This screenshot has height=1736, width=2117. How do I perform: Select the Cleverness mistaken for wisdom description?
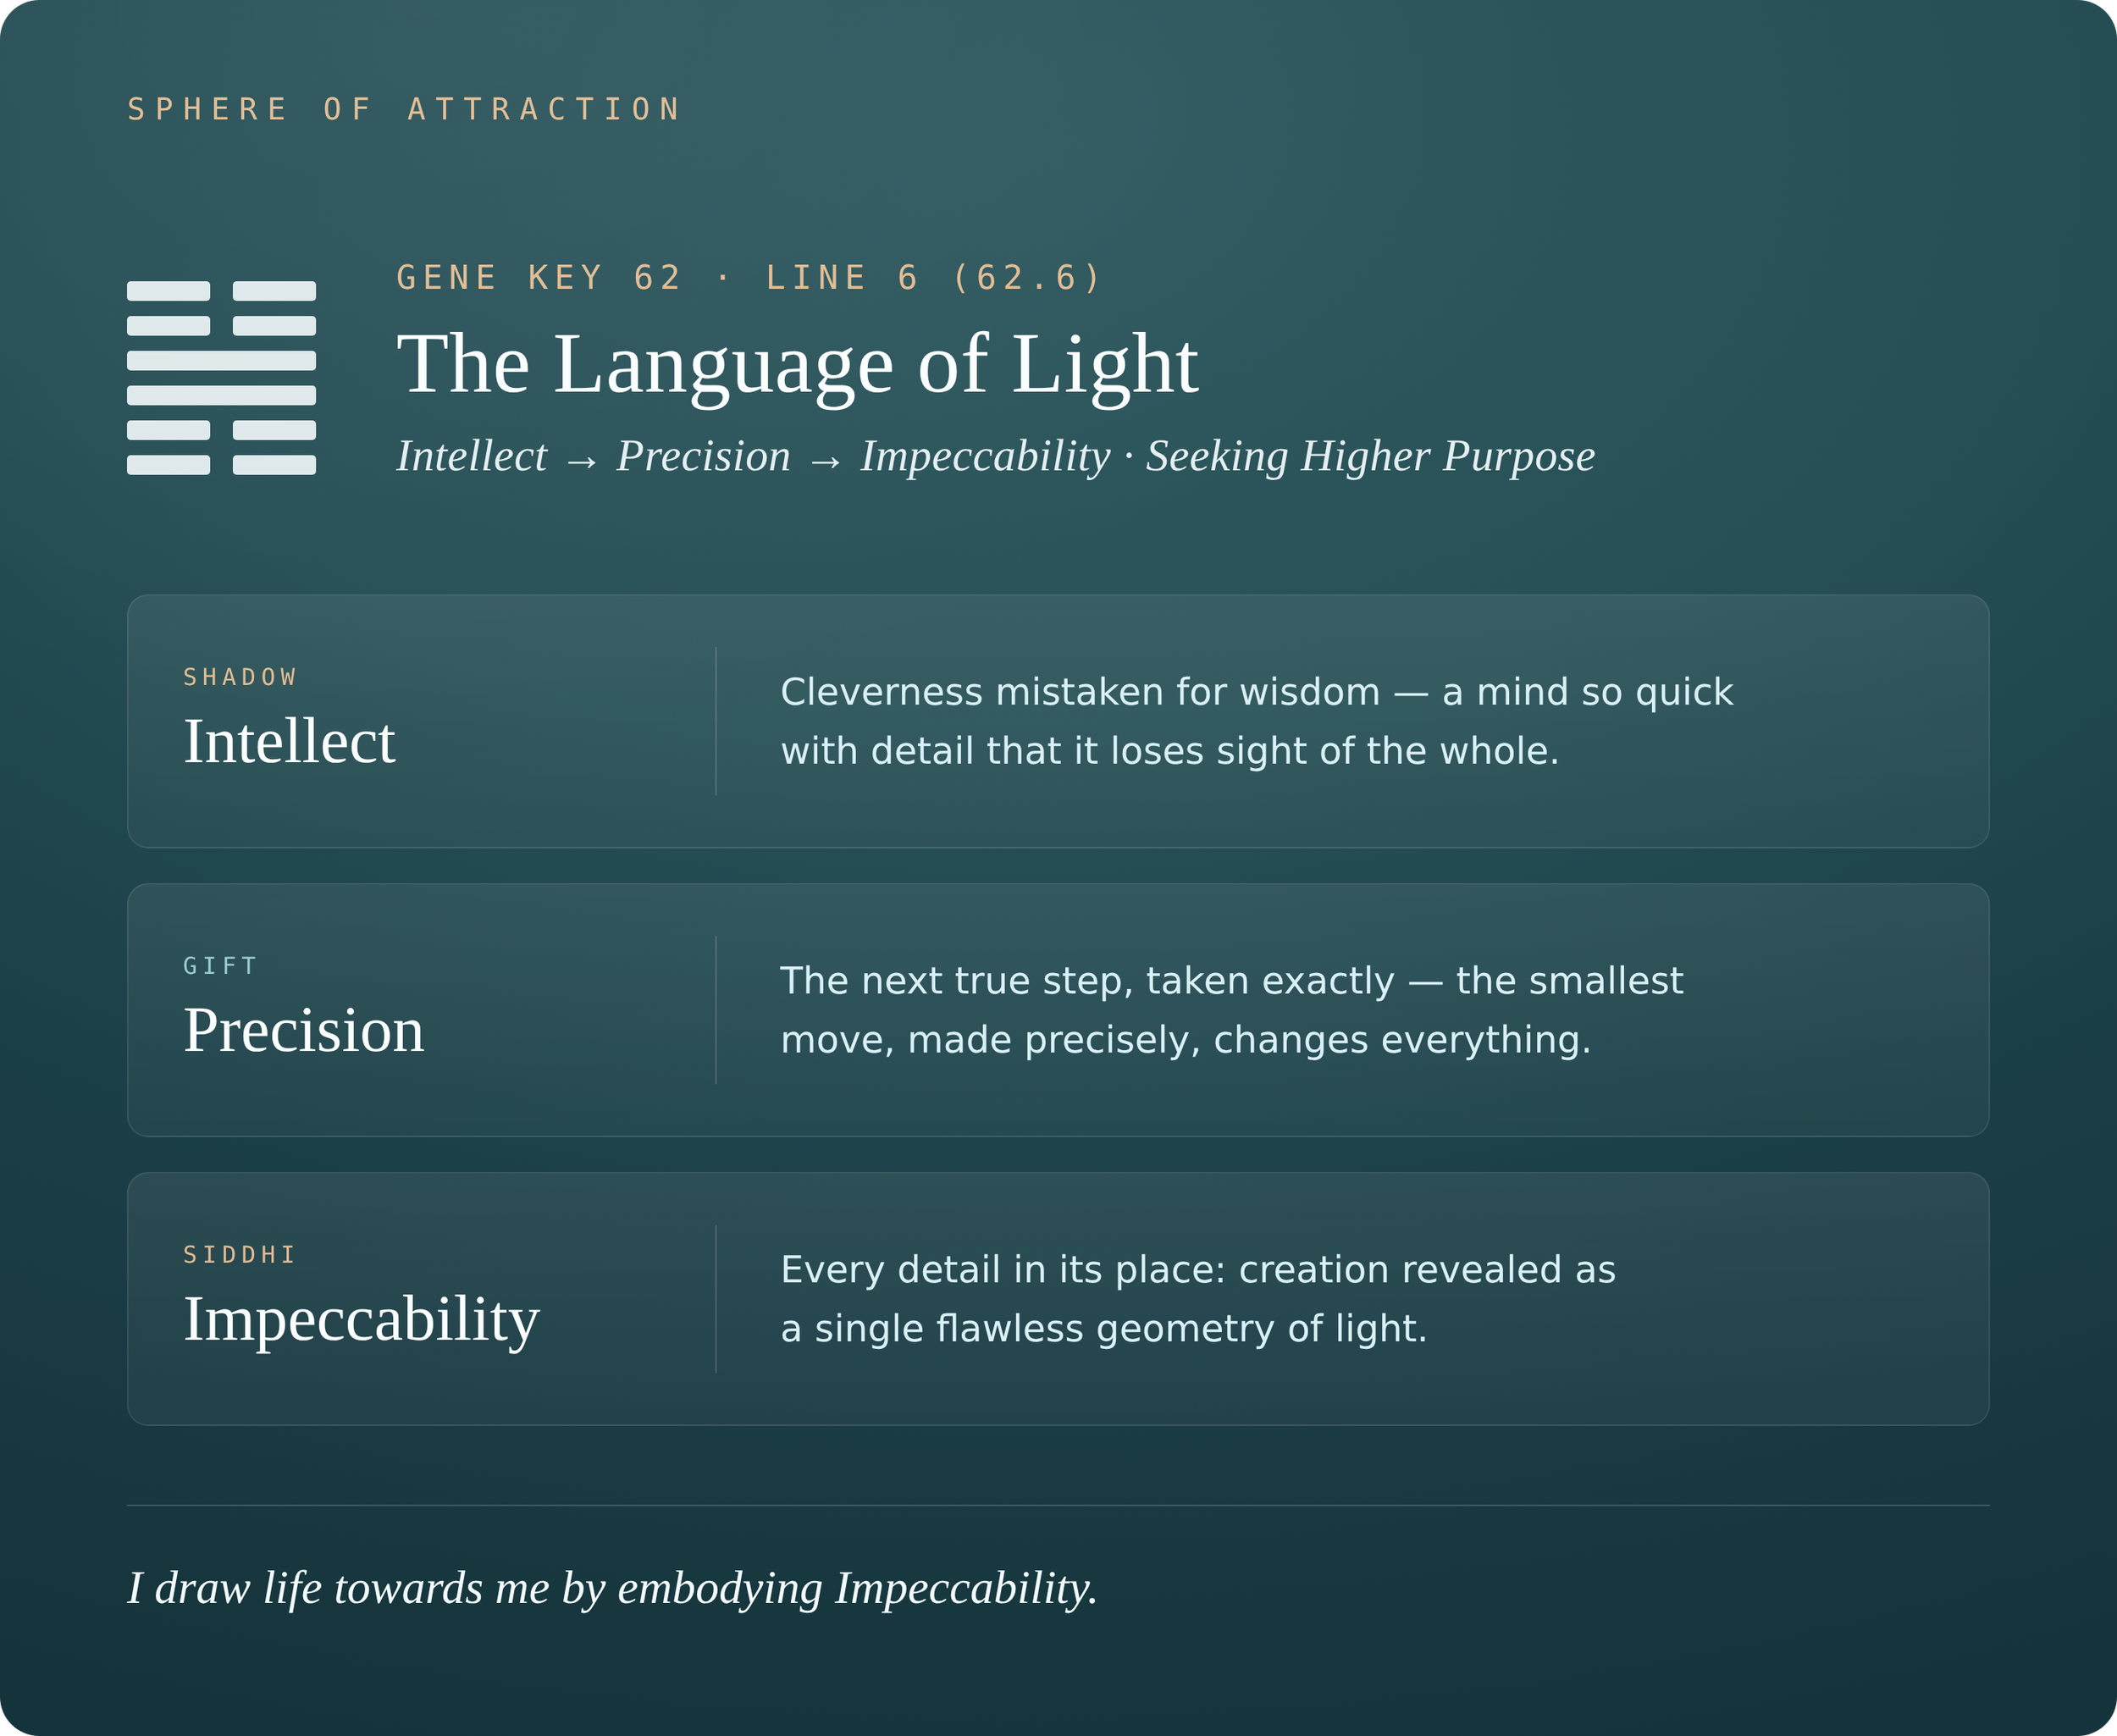[x=1256, y=721]
